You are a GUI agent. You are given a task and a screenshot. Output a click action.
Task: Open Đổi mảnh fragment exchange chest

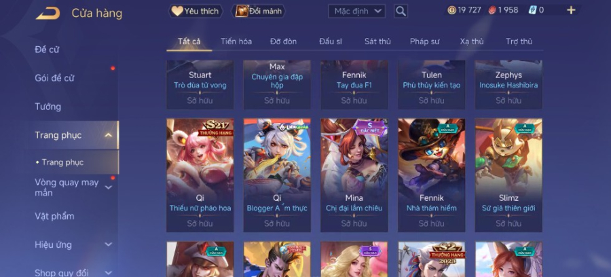pos(259,11)
